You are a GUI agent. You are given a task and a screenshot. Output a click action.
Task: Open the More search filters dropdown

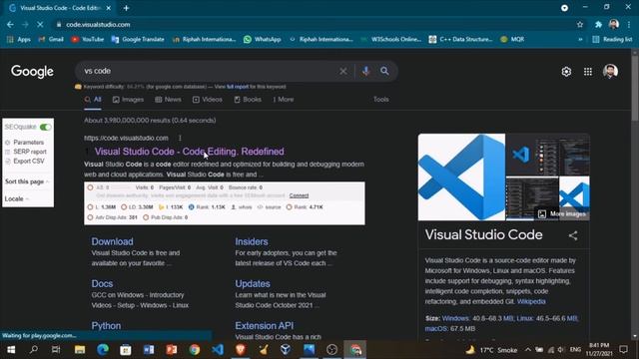[284, 100]
